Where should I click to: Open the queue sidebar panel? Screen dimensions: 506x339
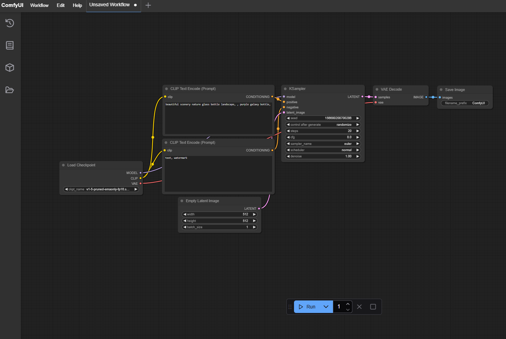tap(9, 45)
